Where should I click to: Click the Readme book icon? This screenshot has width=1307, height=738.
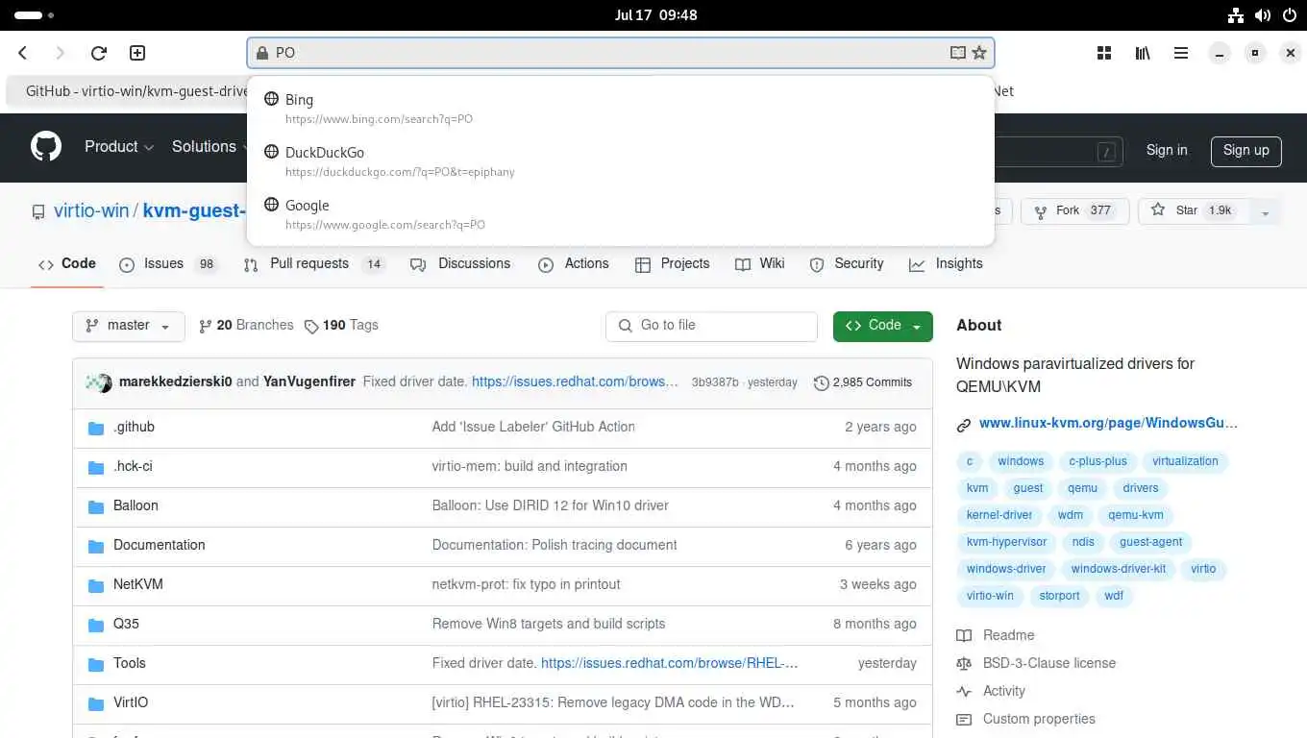tap(964, 635)
